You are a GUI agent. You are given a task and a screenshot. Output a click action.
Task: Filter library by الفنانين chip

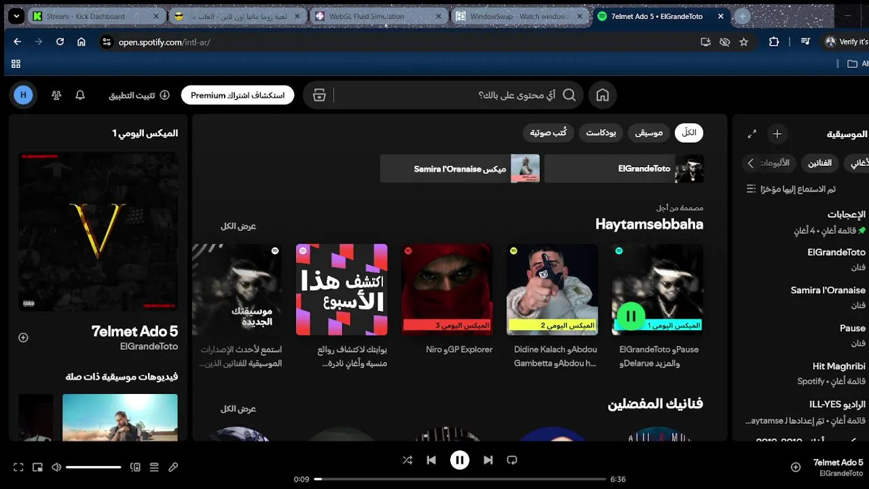click(x=819, y=163)
